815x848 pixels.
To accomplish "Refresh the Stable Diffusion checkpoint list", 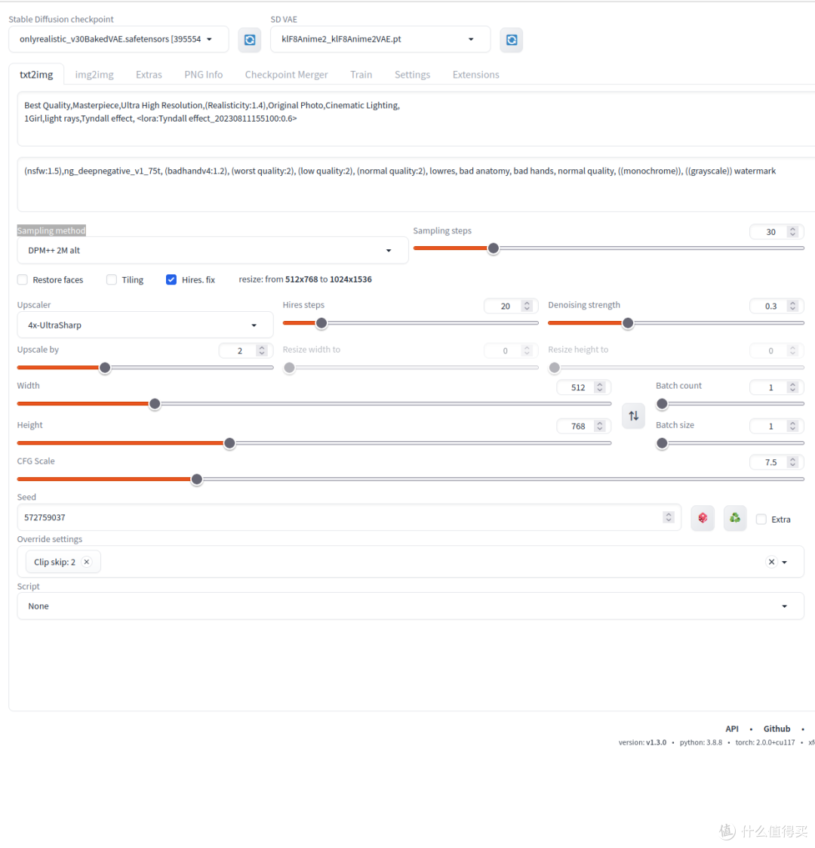I will pyautogui.click(x=250, y=40).
